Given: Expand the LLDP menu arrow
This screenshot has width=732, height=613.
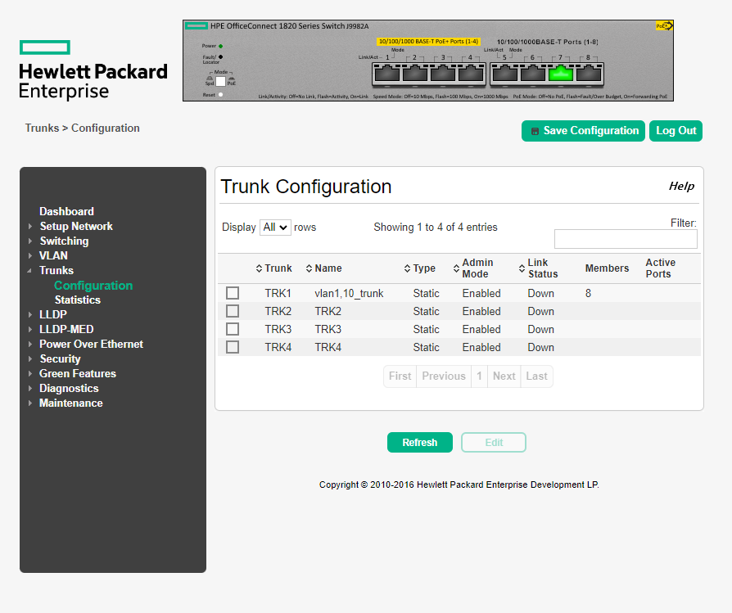Looking at the screenshot, I should (x=30, y=315).
